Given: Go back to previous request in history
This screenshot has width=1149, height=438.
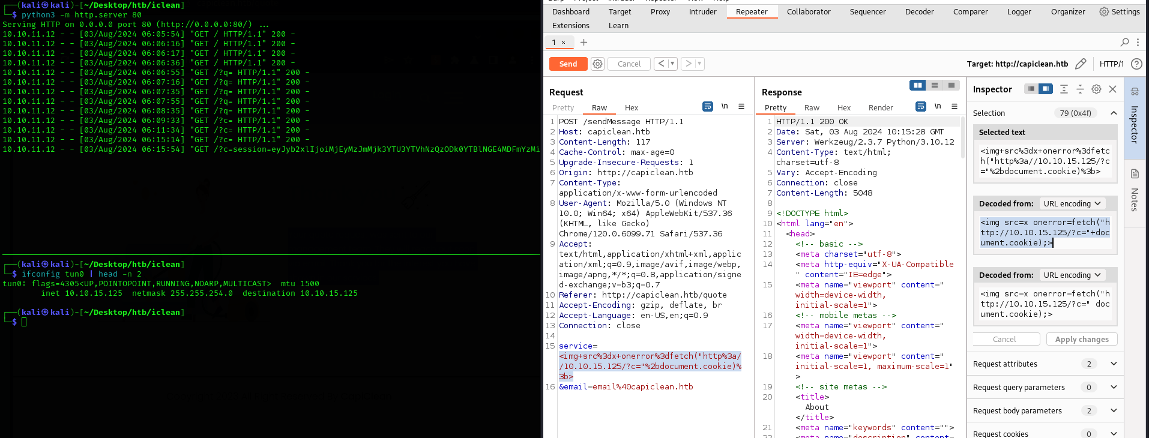Looking at the screenshot, I should [662, 64].
